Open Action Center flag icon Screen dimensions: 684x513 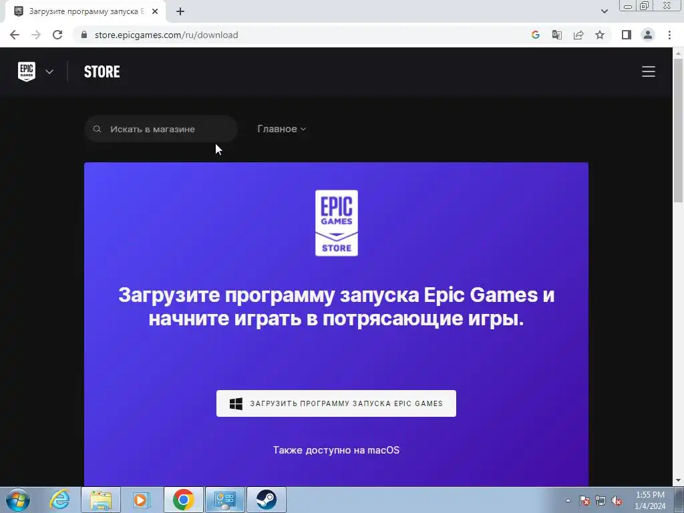point(584,500)
